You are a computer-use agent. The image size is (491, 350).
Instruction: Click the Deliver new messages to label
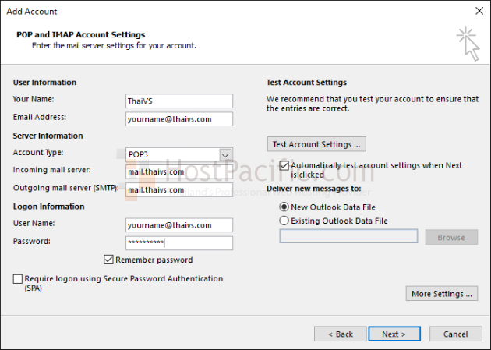pyautogui.click(x=314, y=189)
